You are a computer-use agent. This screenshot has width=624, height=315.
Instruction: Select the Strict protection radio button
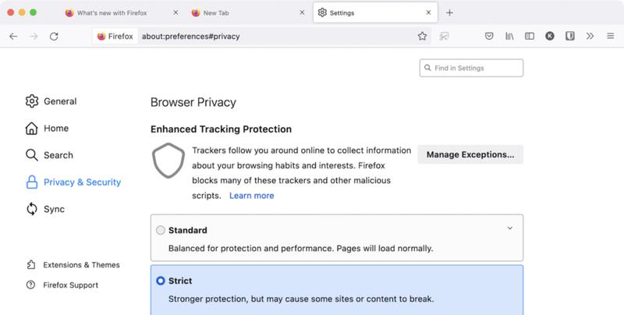pyautogui.click(x=161, y=281)
